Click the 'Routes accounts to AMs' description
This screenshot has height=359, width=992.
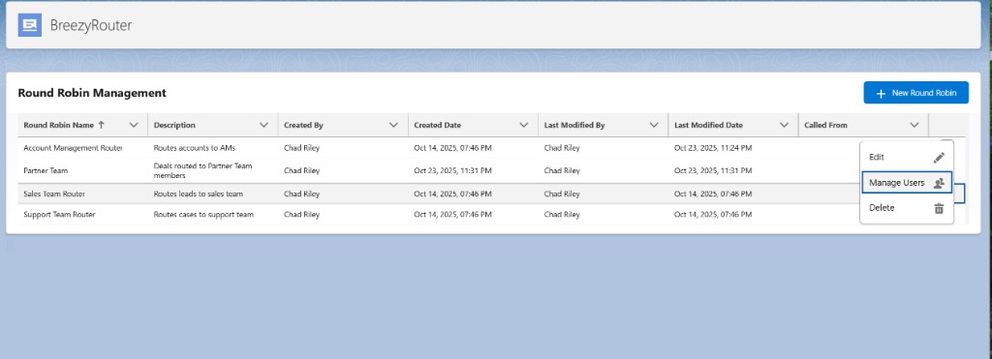(x=194, y=148)
